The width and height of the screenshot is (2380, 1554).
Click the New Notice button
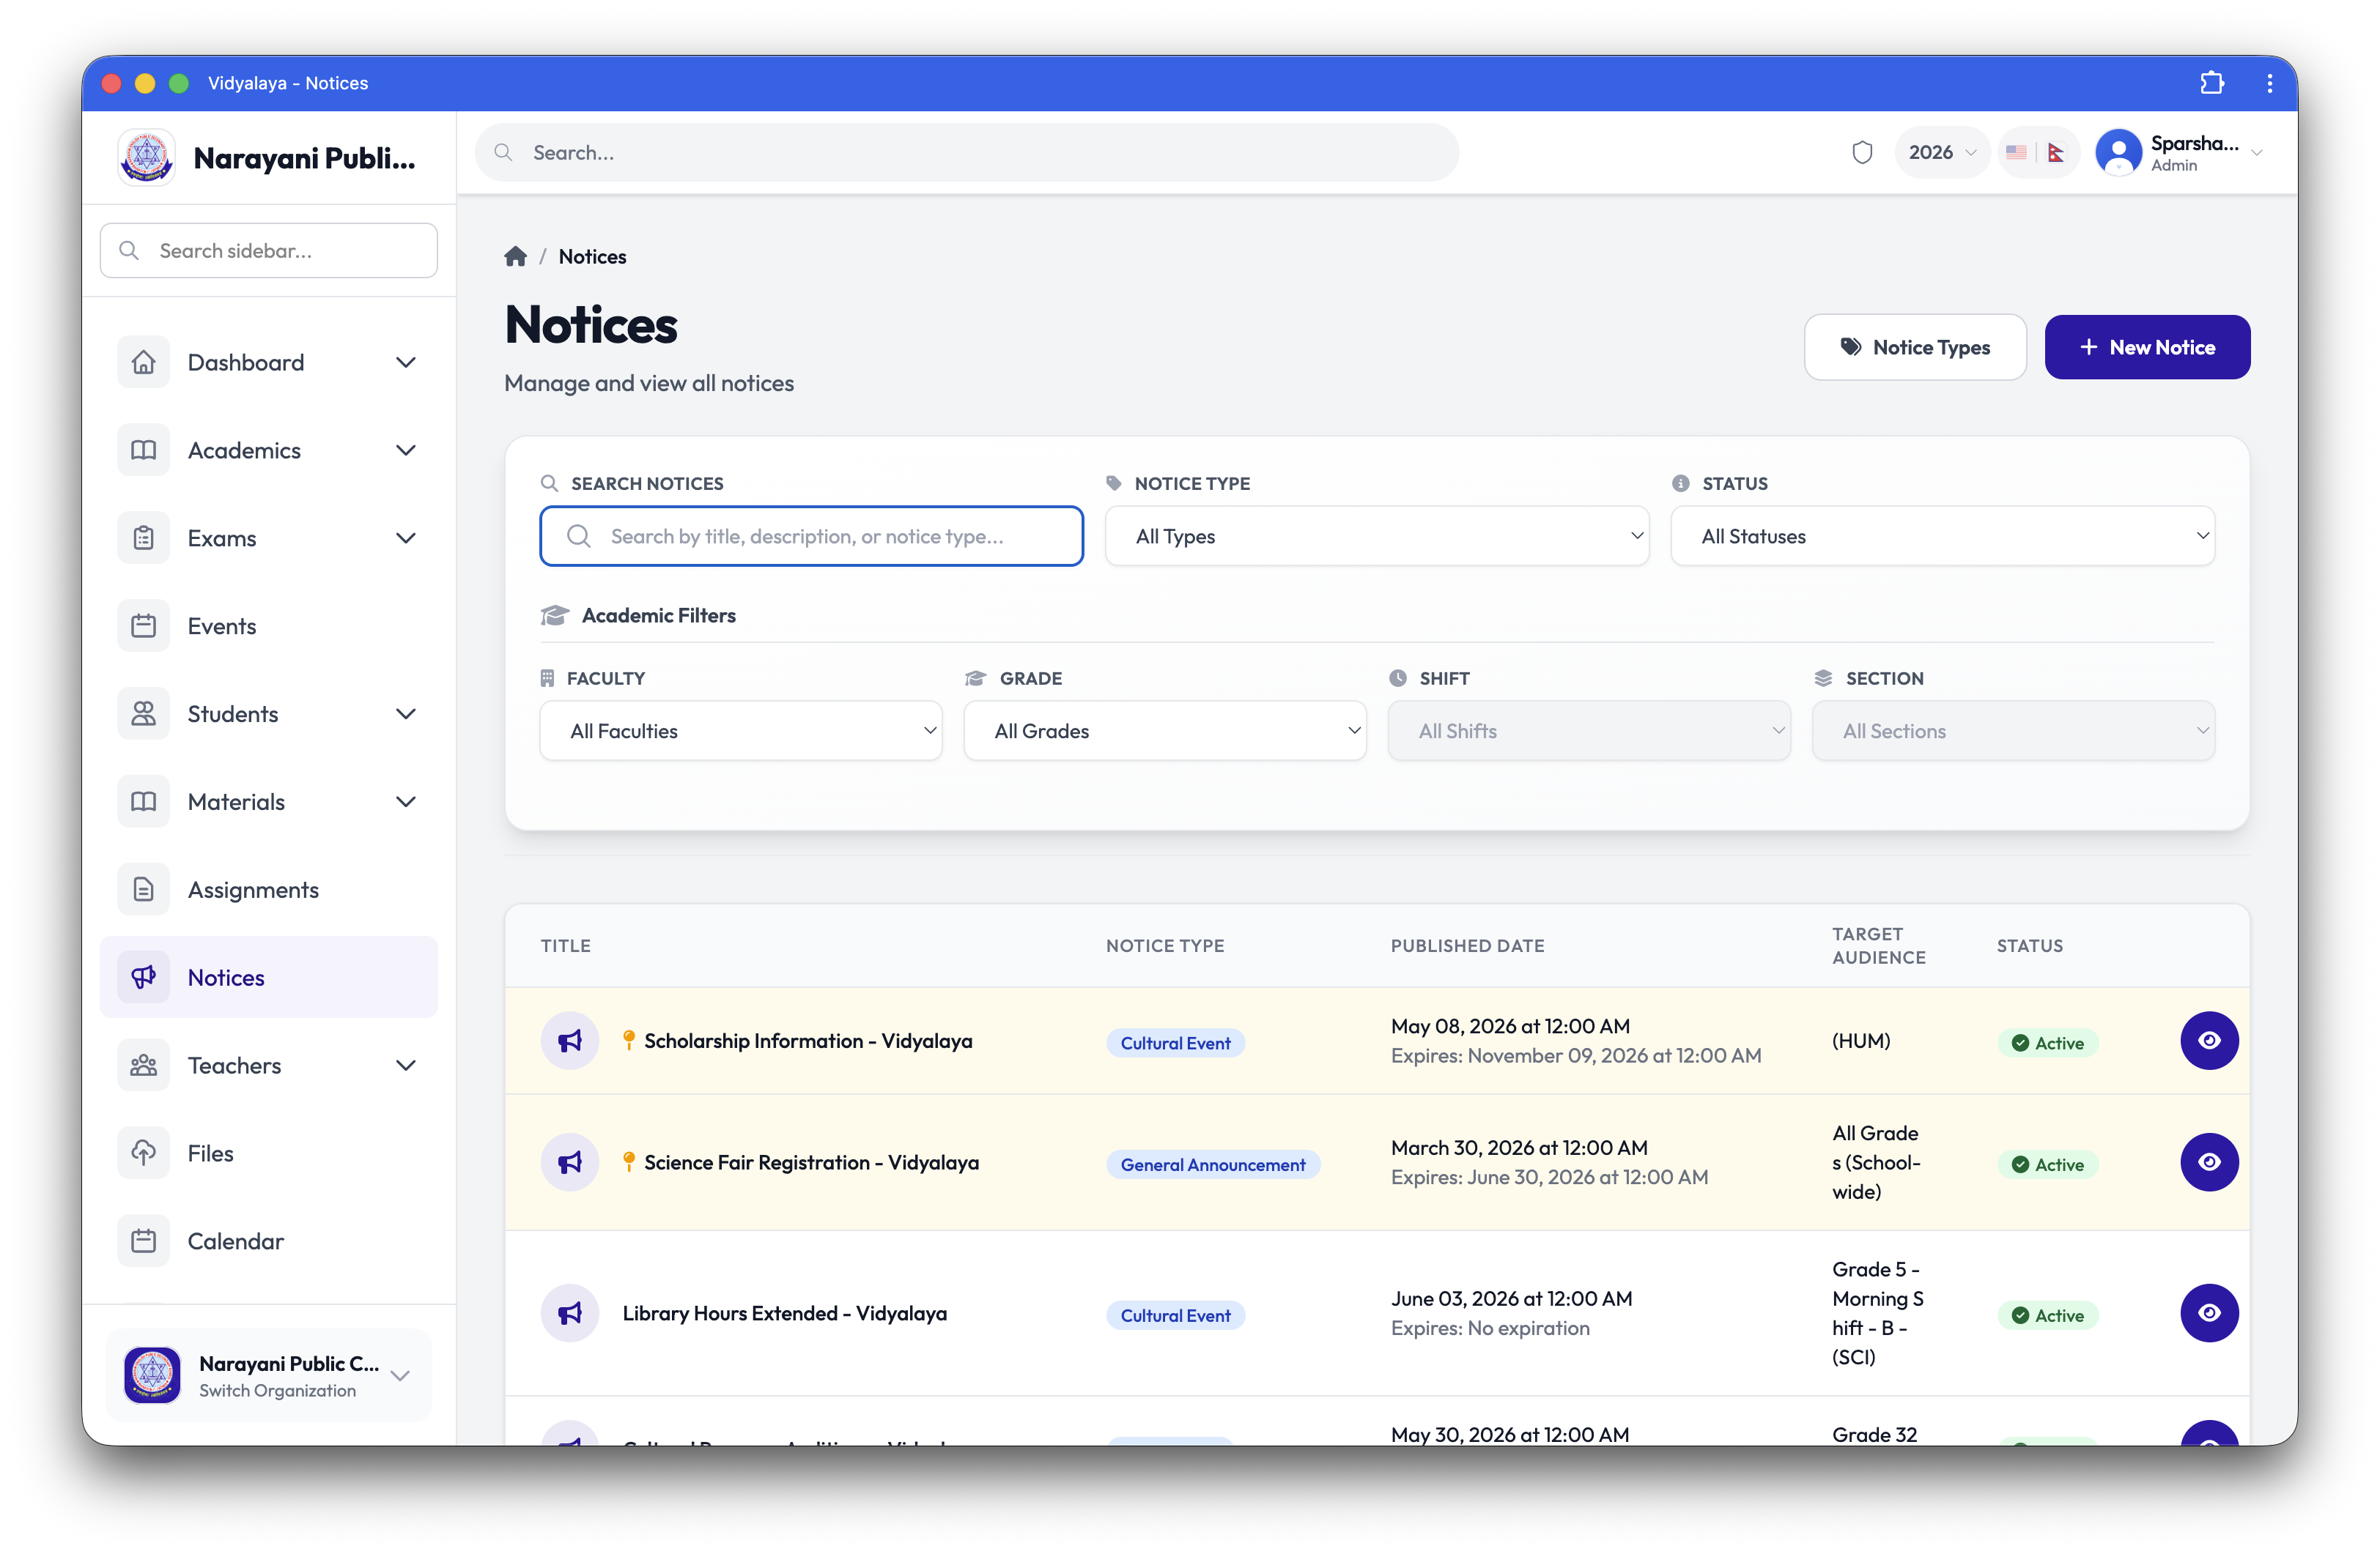2147,347
